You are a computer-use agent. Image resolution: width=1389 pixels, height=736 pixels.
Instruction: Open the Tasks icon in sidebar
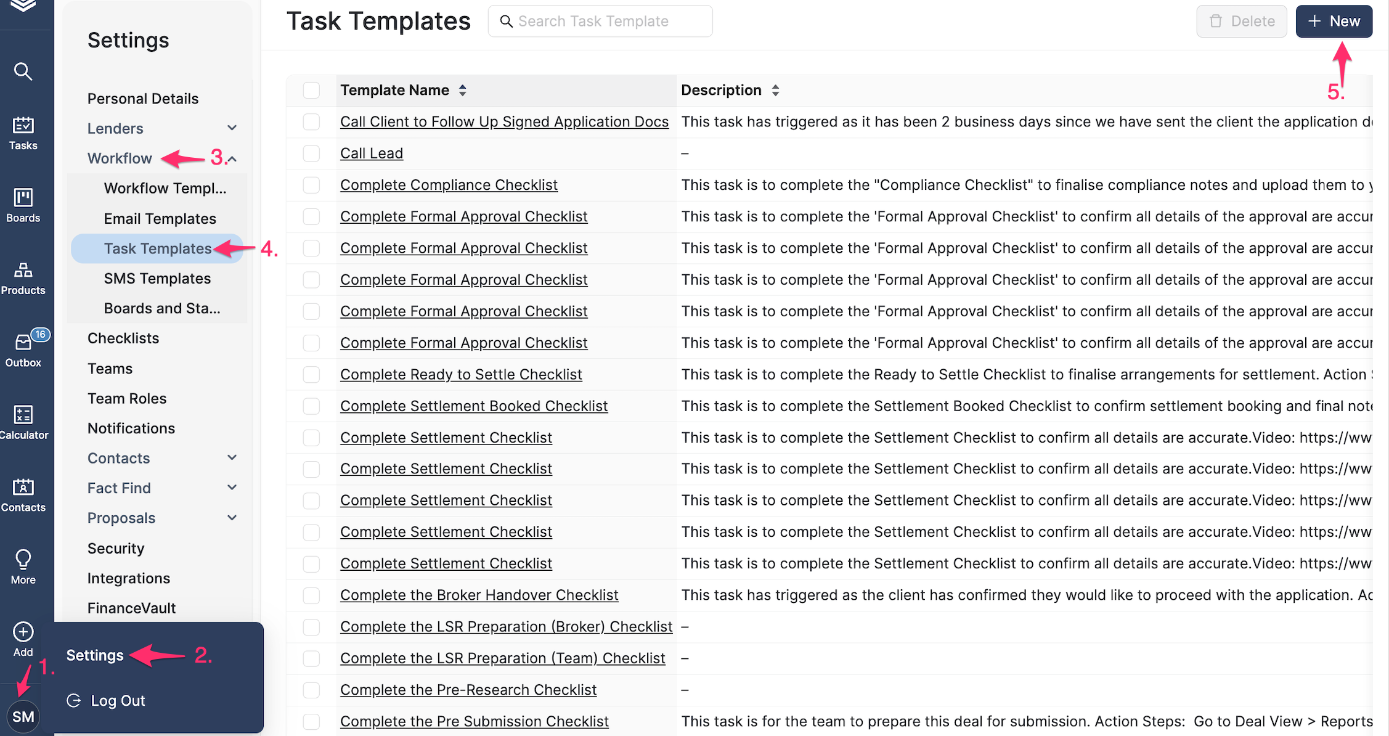pos(23,133)
